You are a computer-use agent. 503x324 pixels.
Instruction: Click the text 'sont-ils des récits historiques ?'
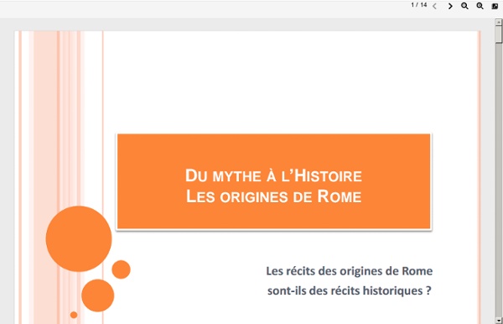pyautogui.click(x=350, y=290)
